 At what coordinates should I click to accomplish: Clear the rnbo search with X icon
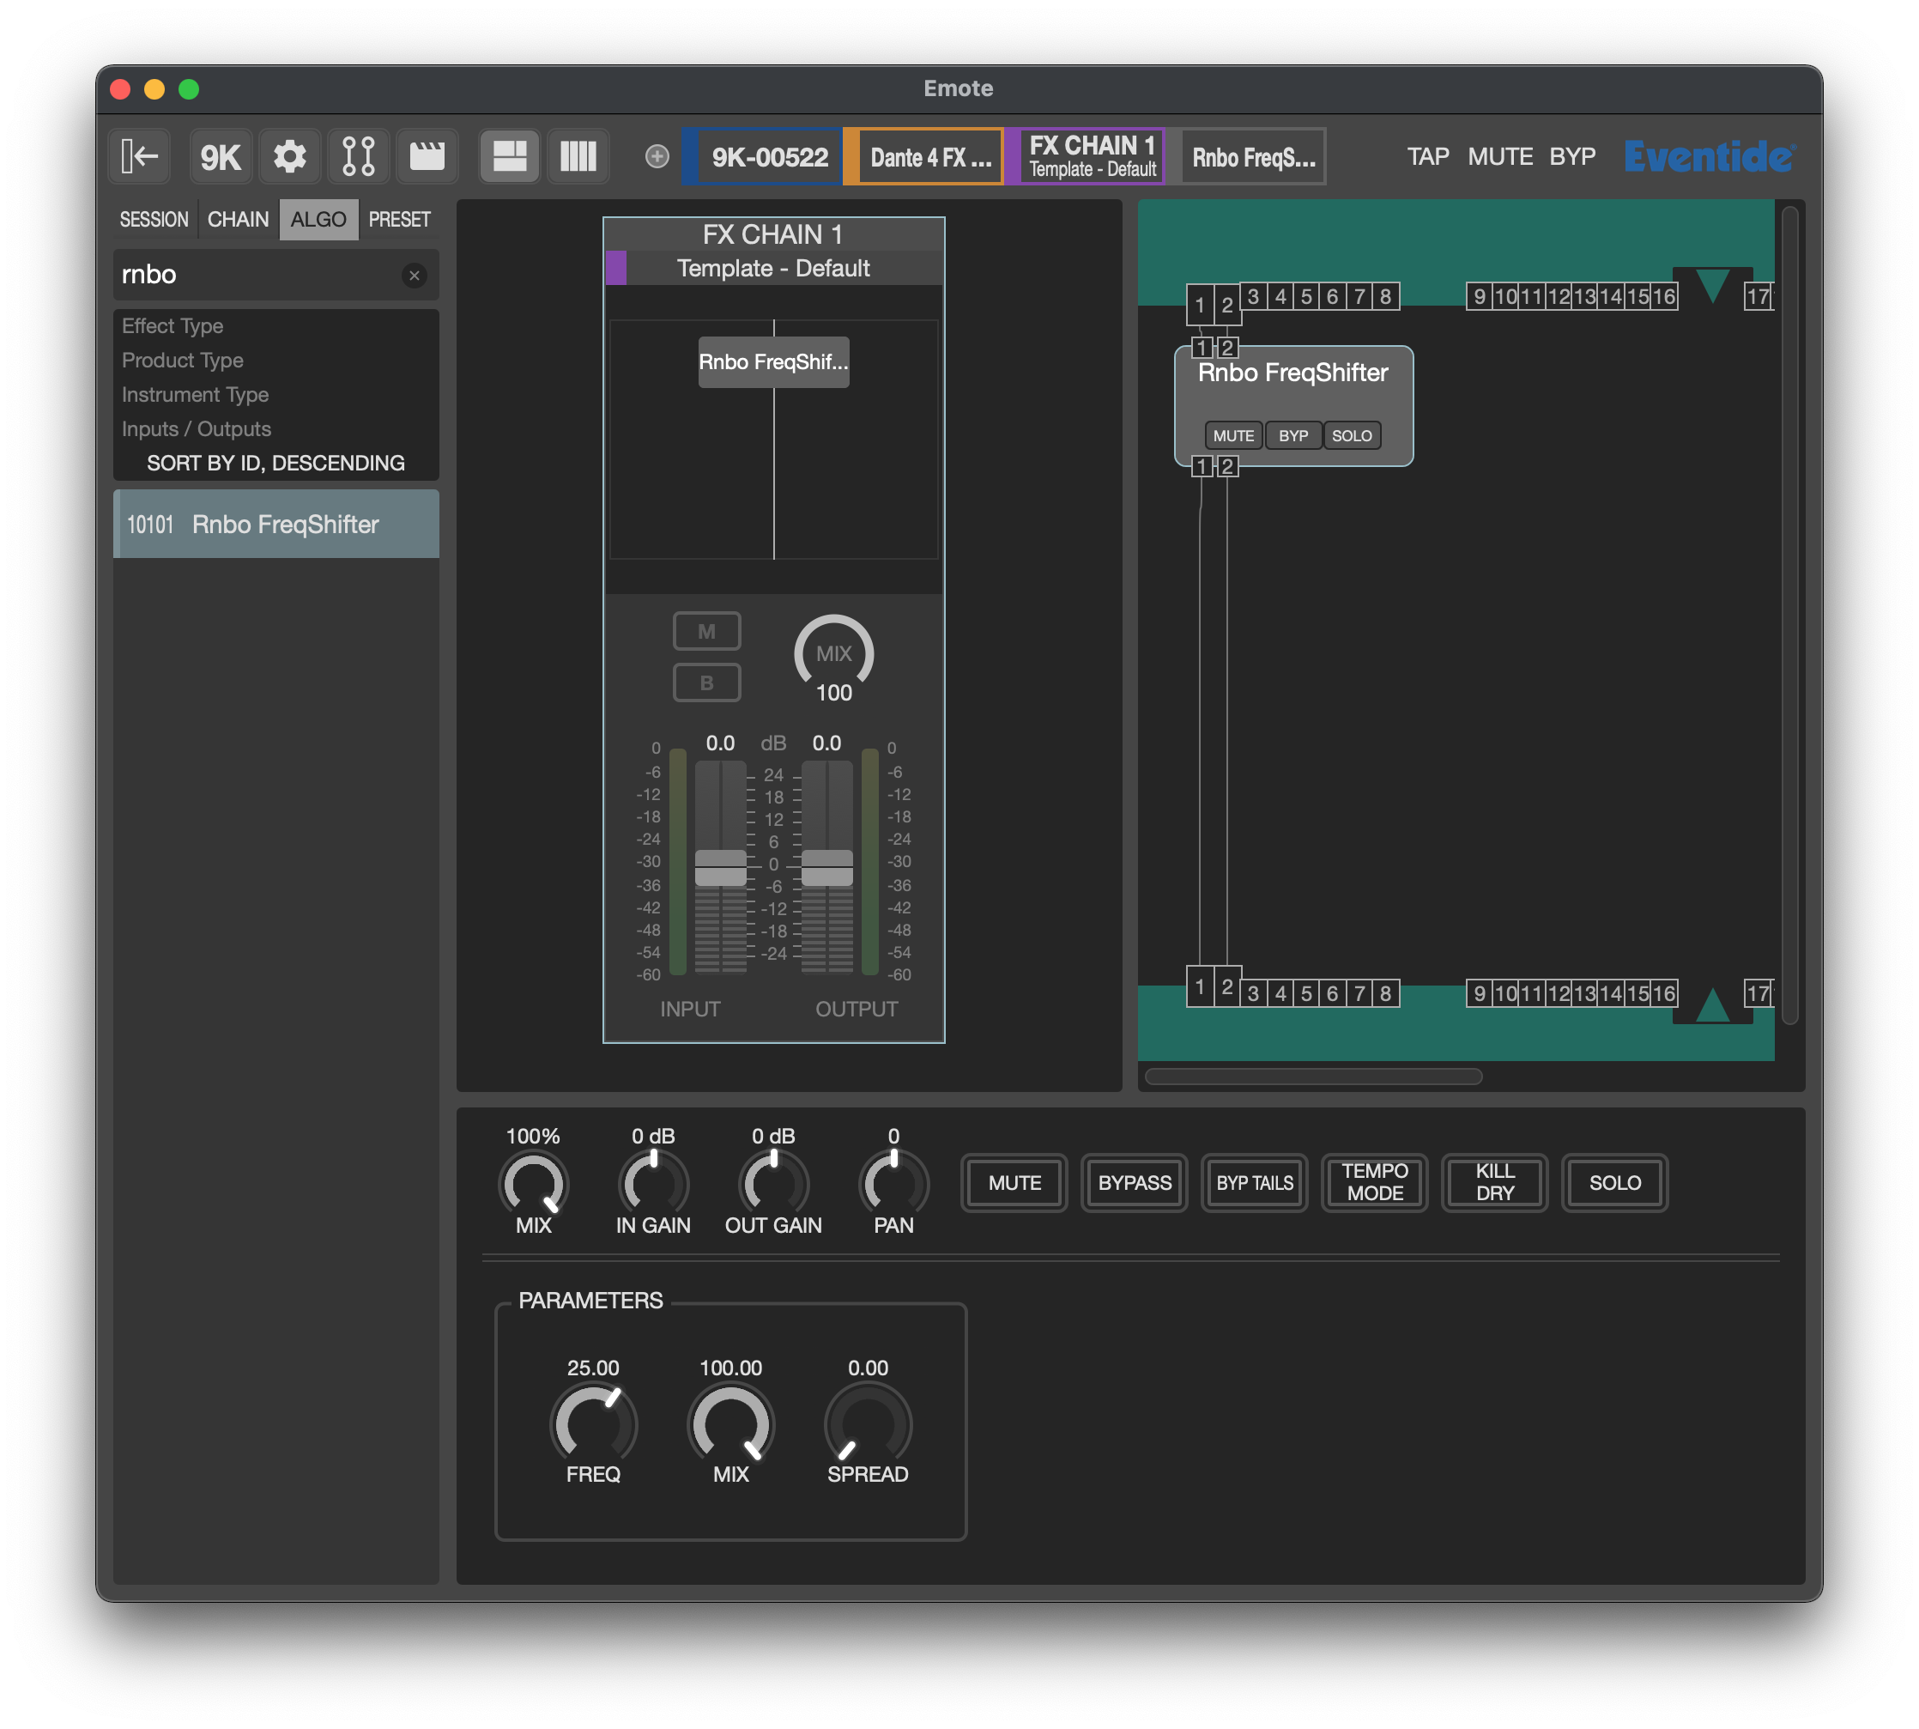(x=414, y=276)
